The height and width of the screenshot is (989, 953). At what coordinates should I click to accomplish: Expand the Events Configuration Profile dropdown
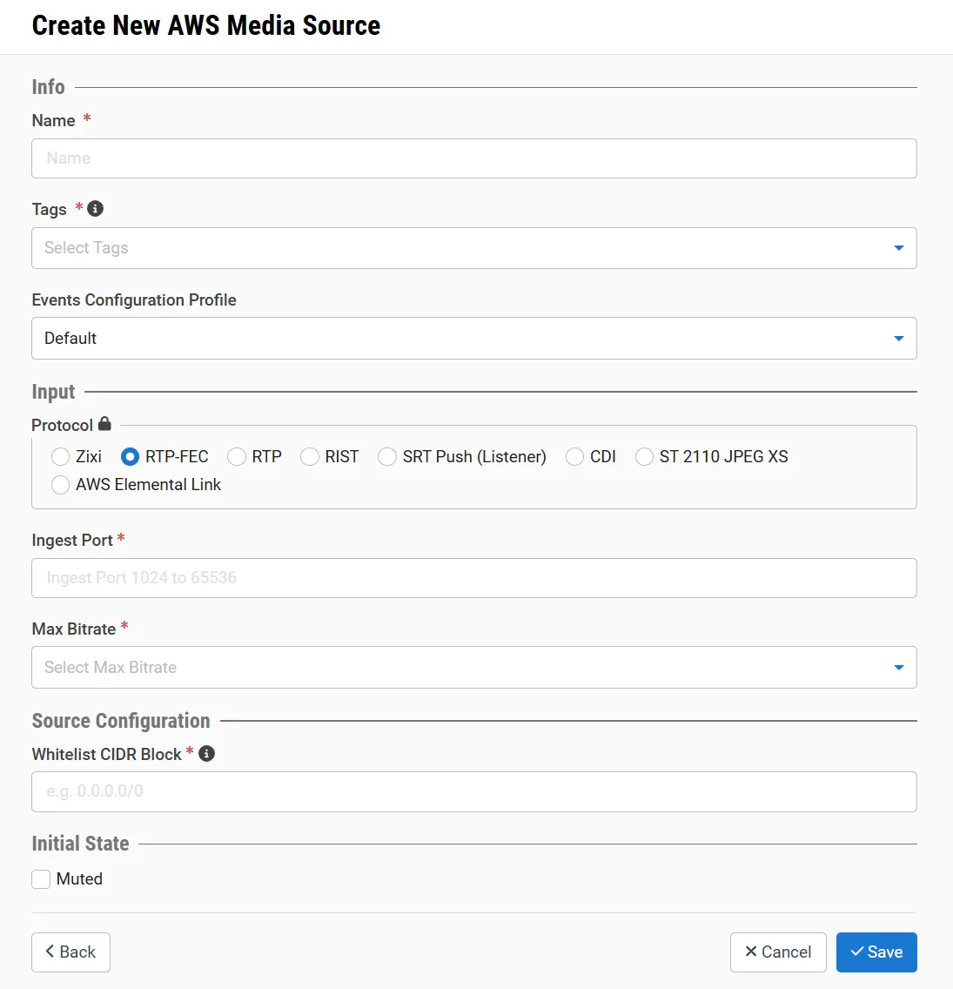coord(474,338)
